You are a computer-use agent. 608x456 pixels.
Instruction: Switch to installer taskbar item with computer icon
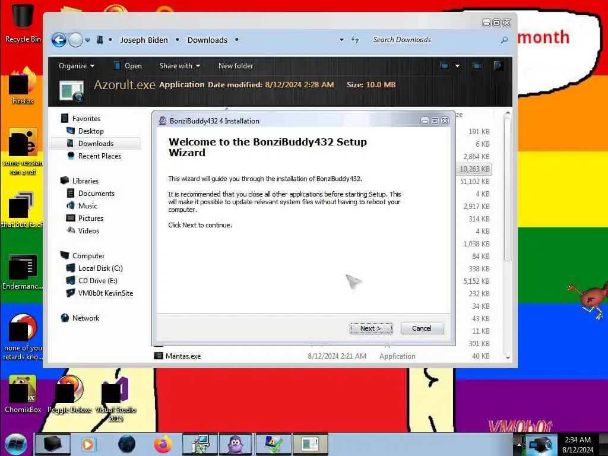point(199,444)
